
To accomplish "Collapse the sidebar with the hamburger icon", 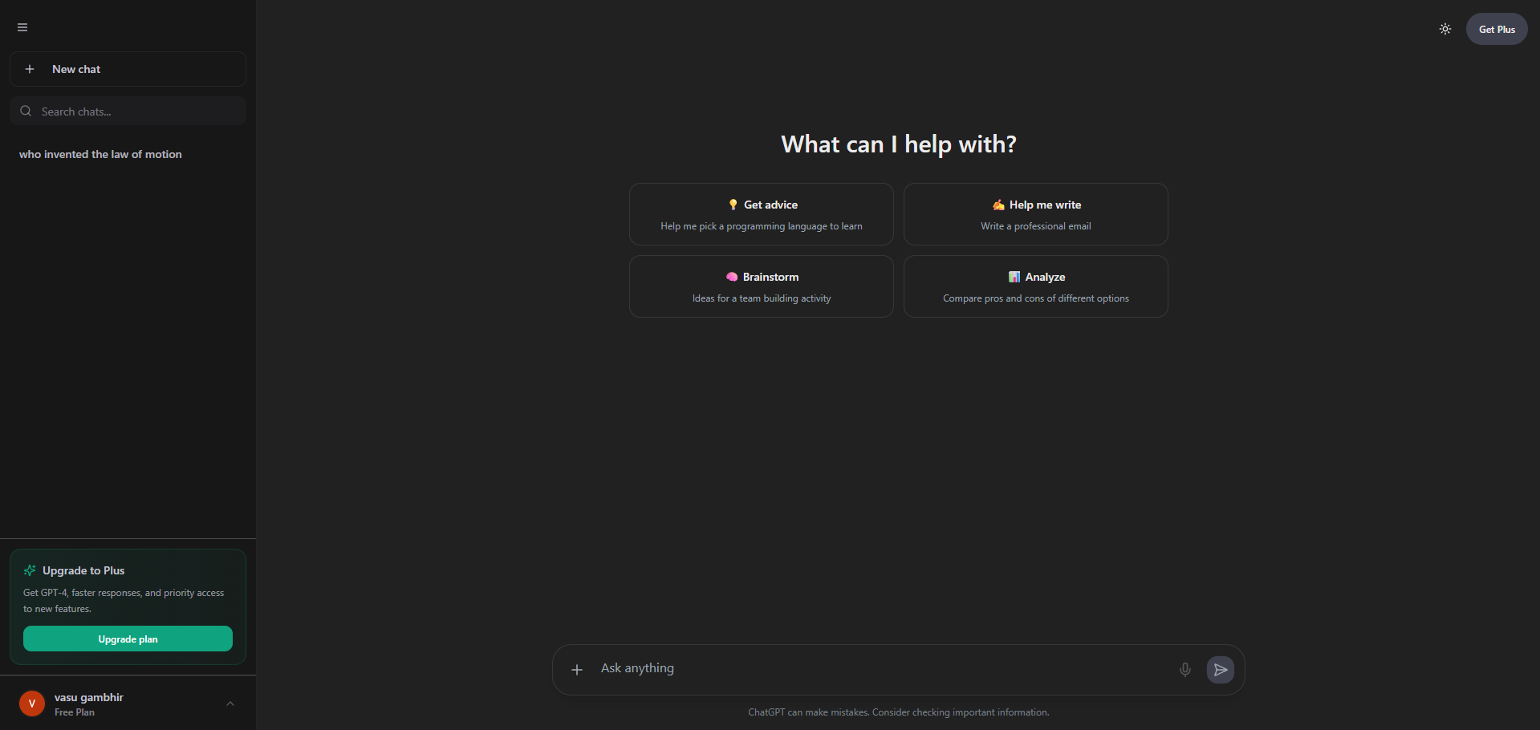I will tap(22, 27).
